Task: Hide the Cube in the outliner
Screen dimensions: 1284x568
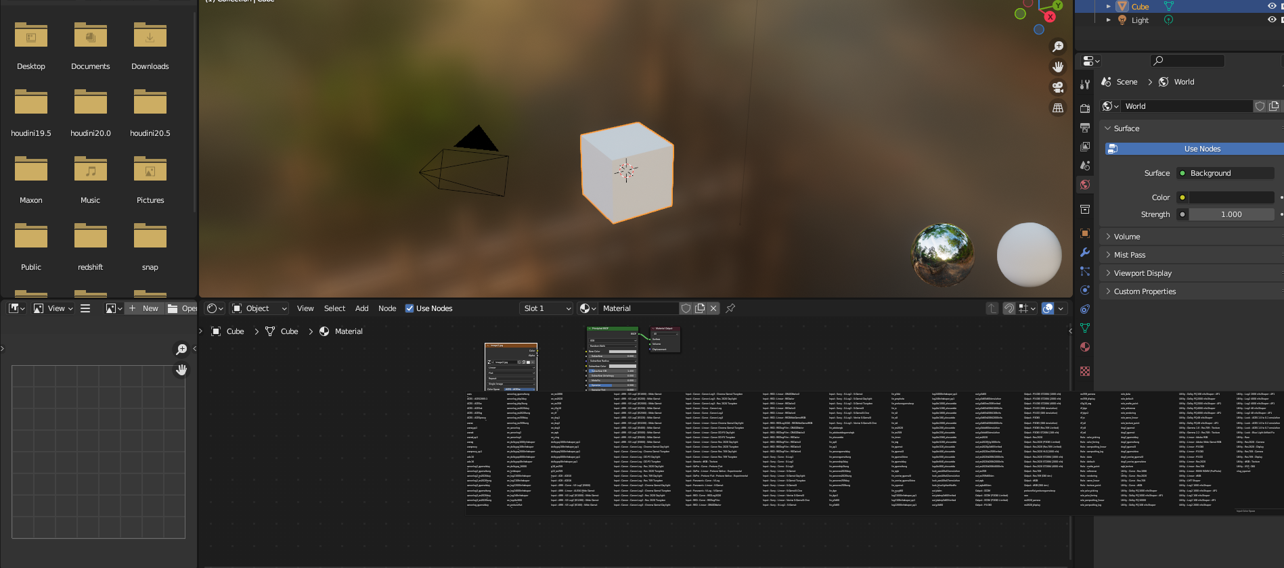Action: click(1271, 6)
